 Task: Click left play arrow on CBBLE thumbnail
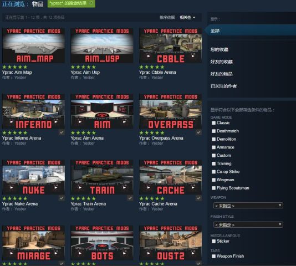(x=149, y=56)
